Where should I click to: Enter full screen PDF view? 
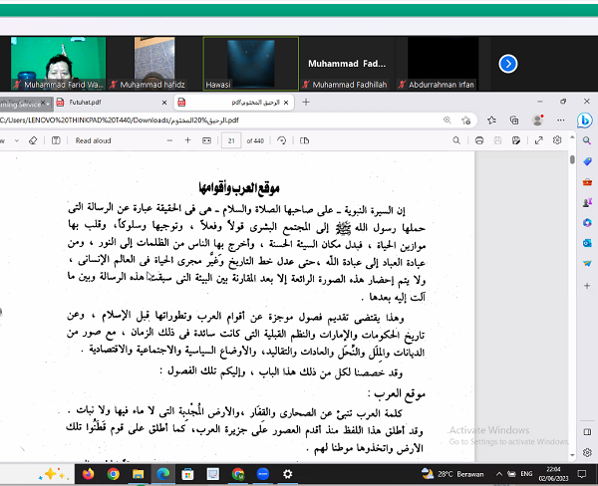click(539, 140)
